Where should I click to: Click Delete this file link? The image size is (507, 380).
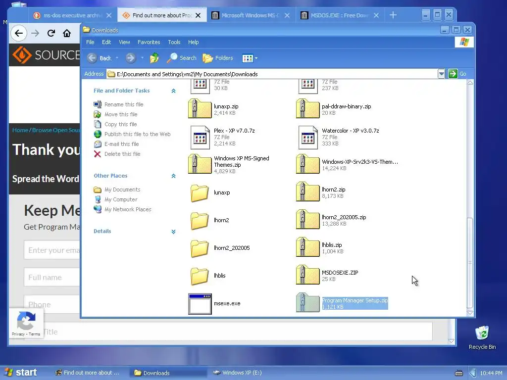tap(122, 154)
